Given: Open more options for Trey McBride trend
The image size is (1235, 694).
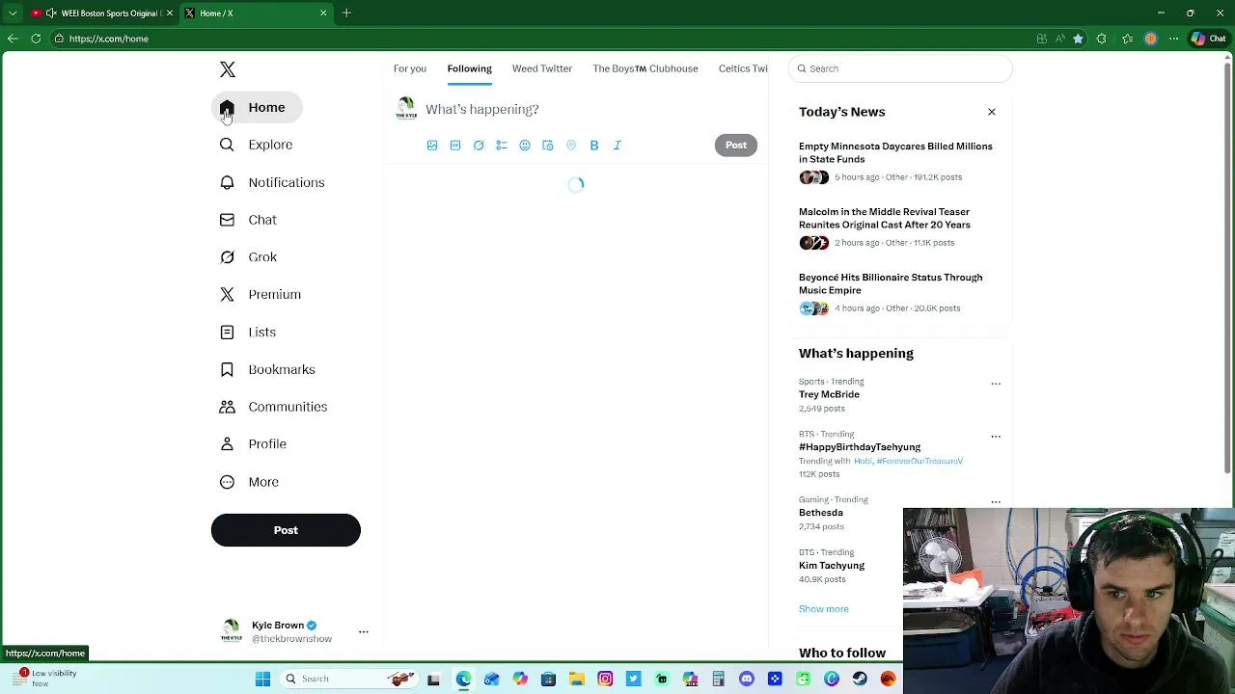Looking at the screenshot, I should pyautogui.click(x=996, y=384).
